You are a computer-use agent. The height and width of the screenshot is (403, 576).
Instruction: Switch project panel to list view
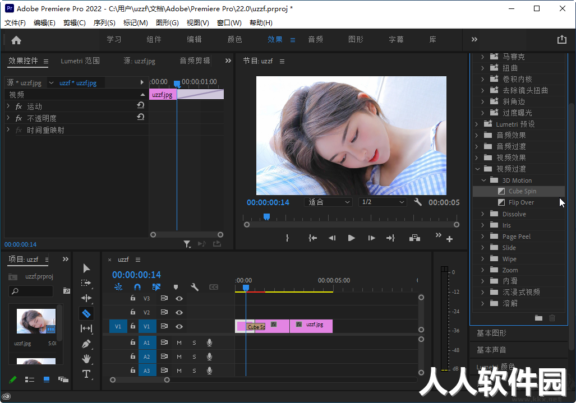(30, 379)
